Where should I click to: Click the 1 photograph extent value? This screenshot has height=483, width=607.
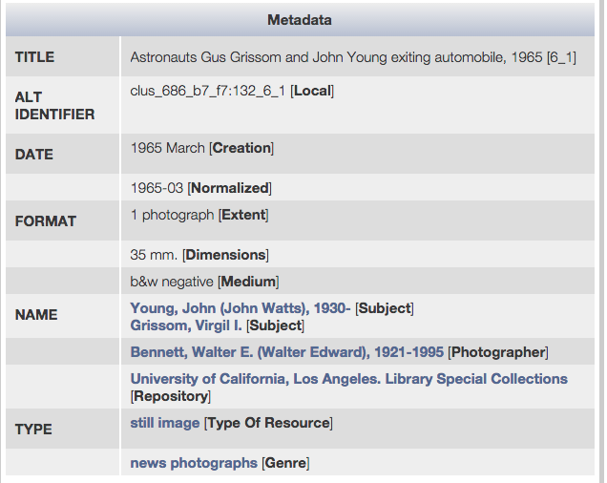click(172, 215)
